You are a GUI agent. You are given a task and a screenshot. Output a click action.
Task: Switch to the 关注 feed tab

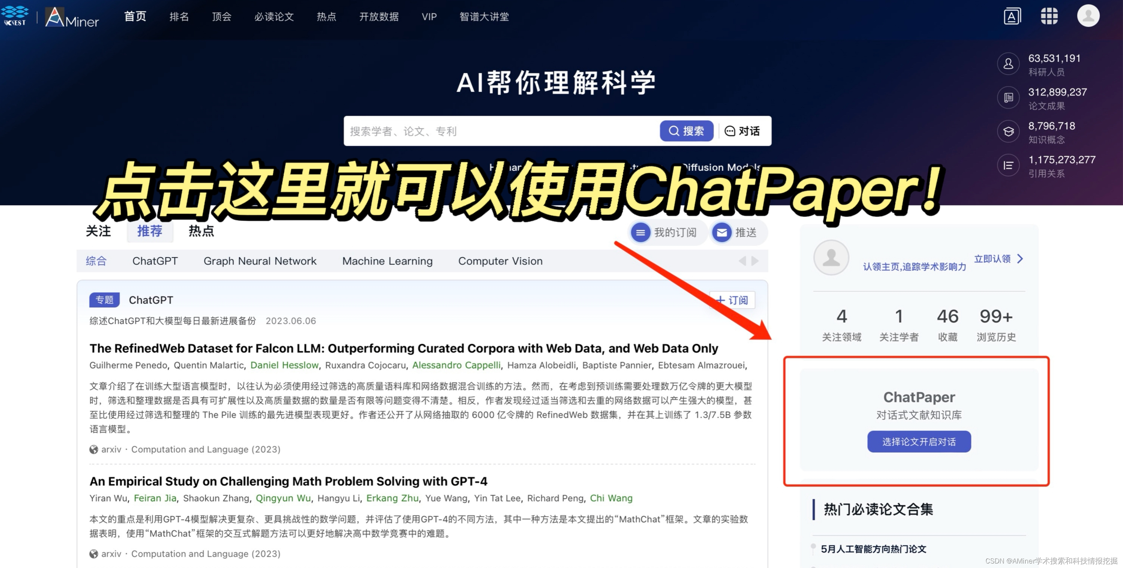click(98, 231)
